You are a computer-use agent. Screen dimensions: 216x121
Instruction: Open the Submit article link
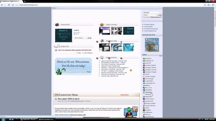[148, 27]
